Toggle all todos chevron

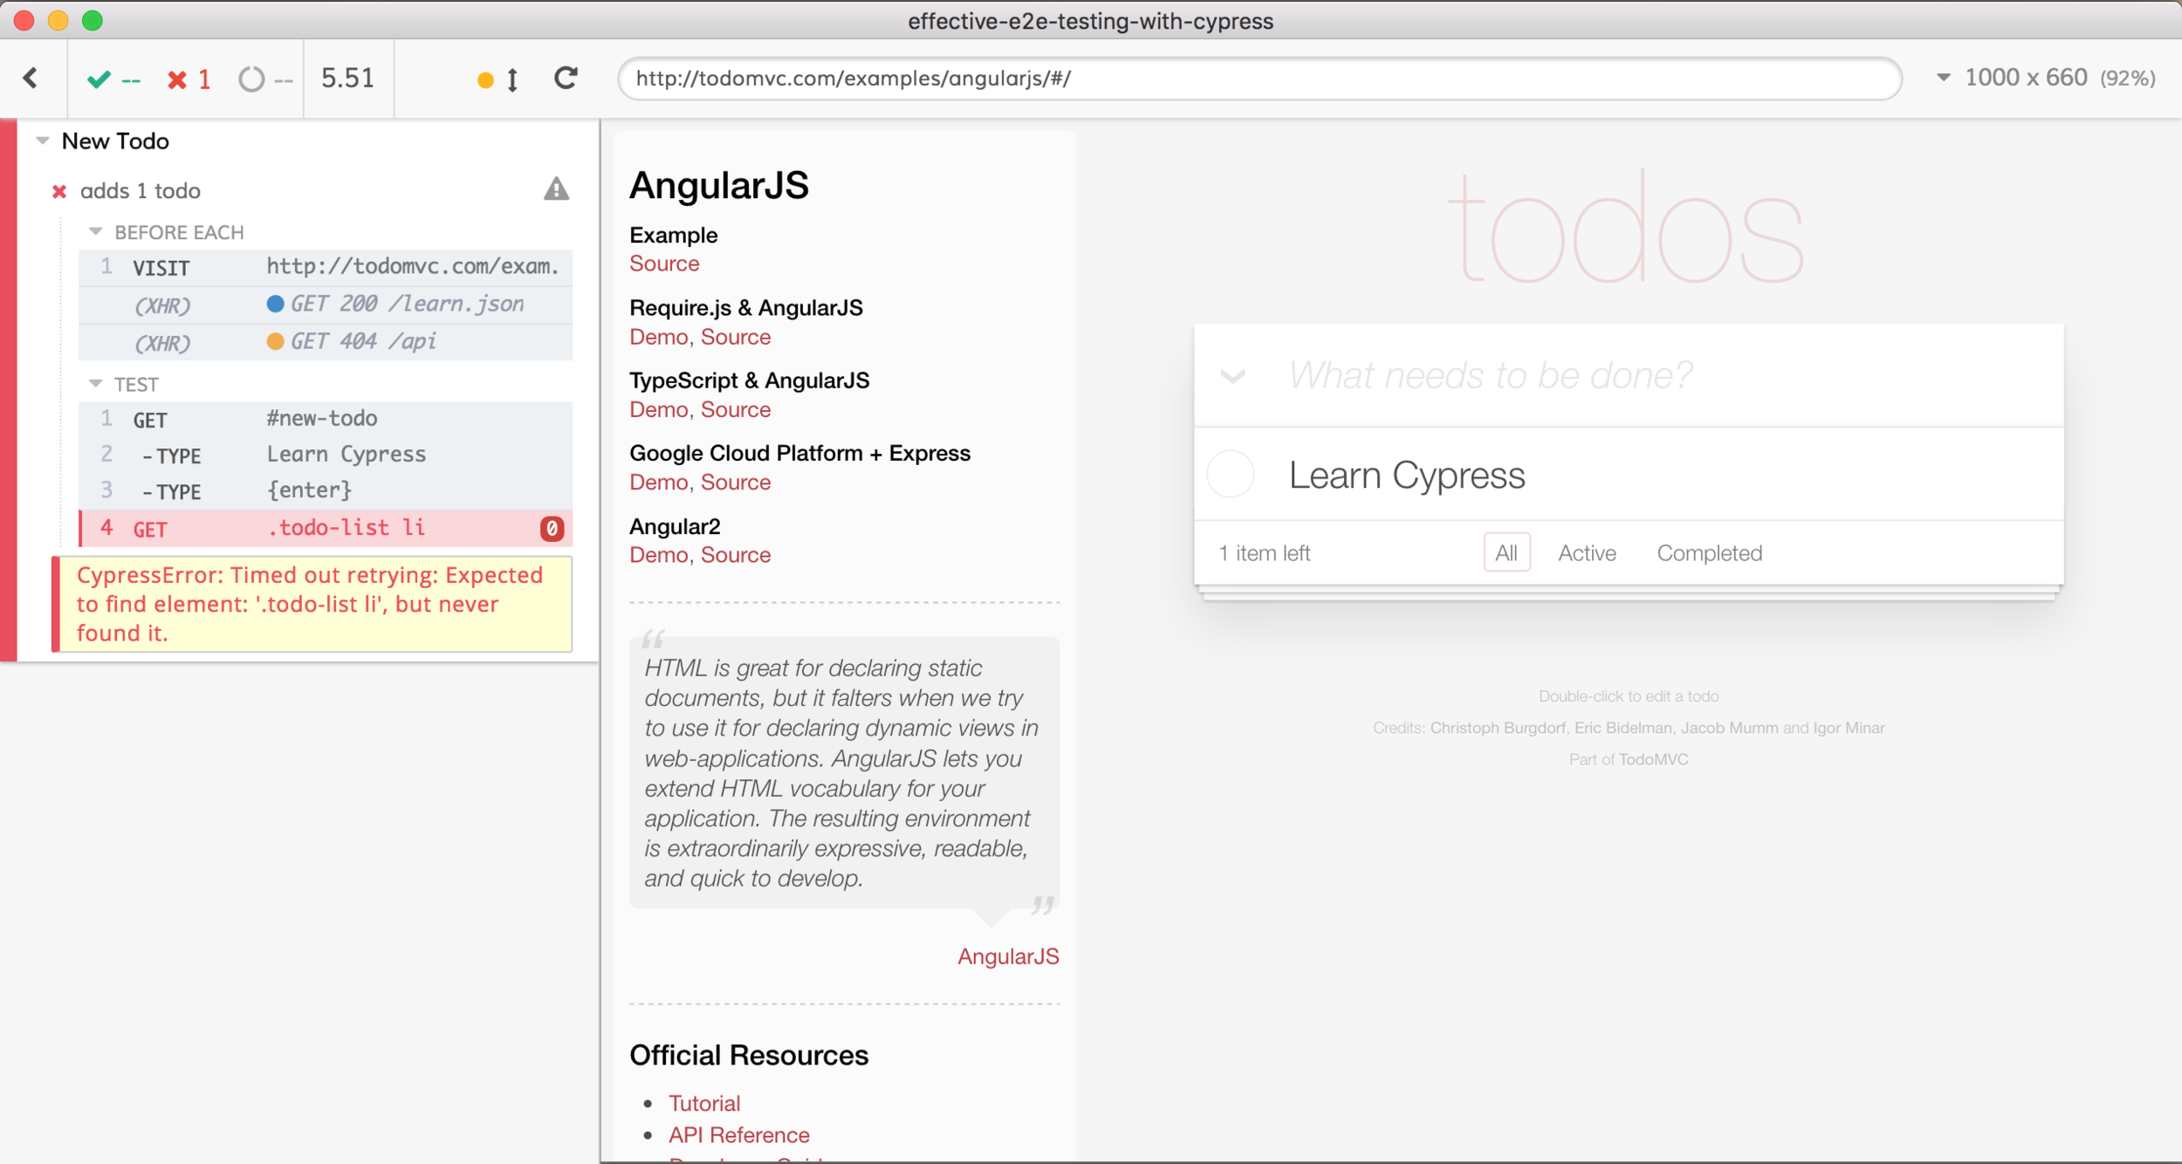(1232, 376)
